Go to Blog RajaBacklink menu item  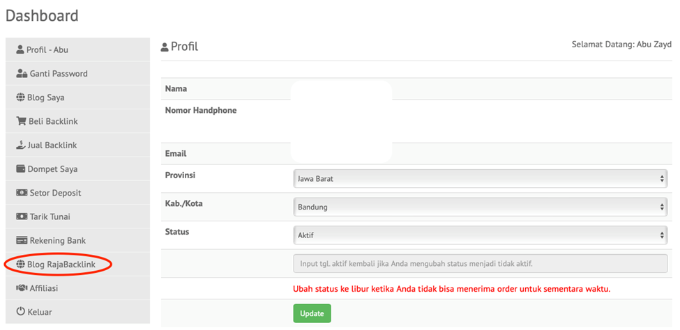coord(61,265)
